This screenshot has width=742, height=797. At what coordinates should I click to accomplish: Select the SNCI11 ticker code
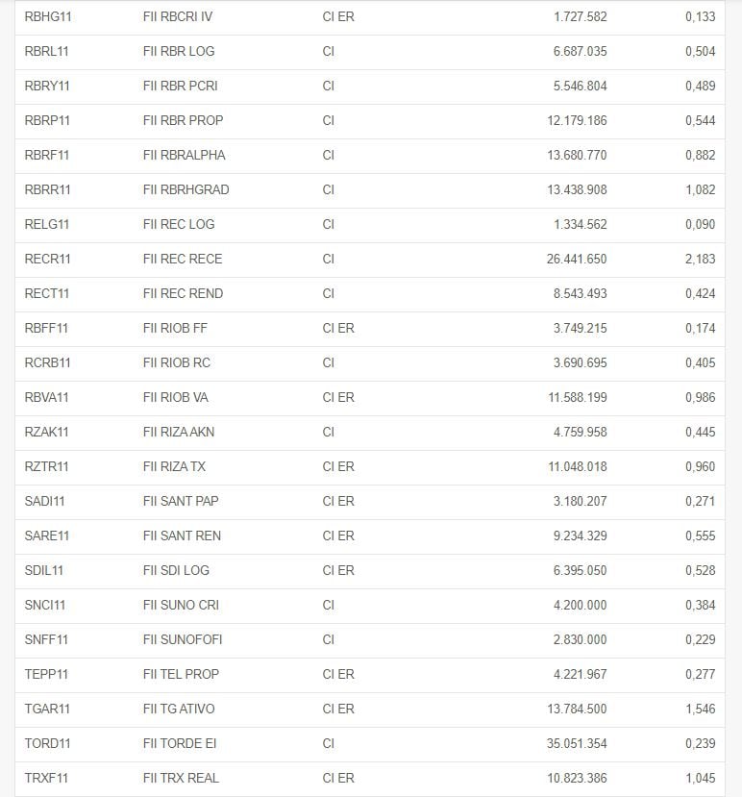click(x=45, y=605)
